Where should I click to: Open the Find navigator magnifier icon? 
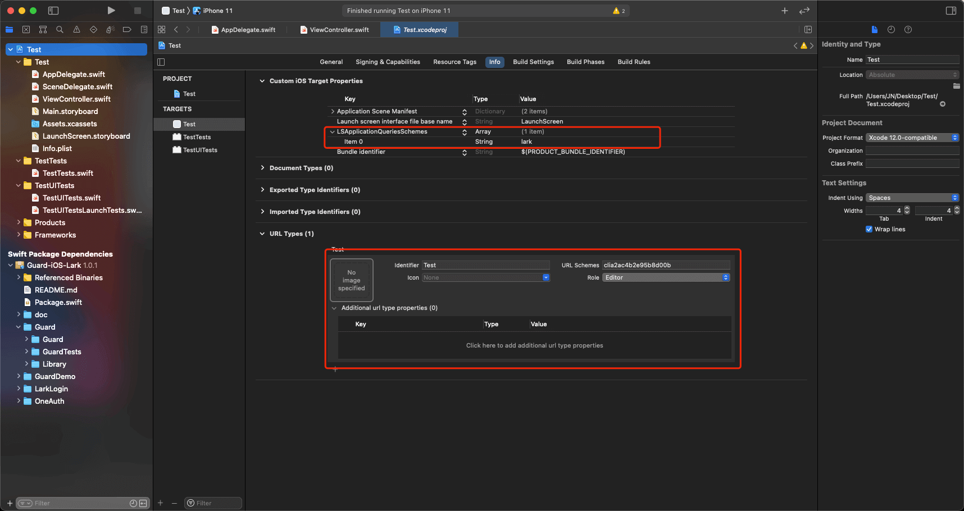pos(60,30)
